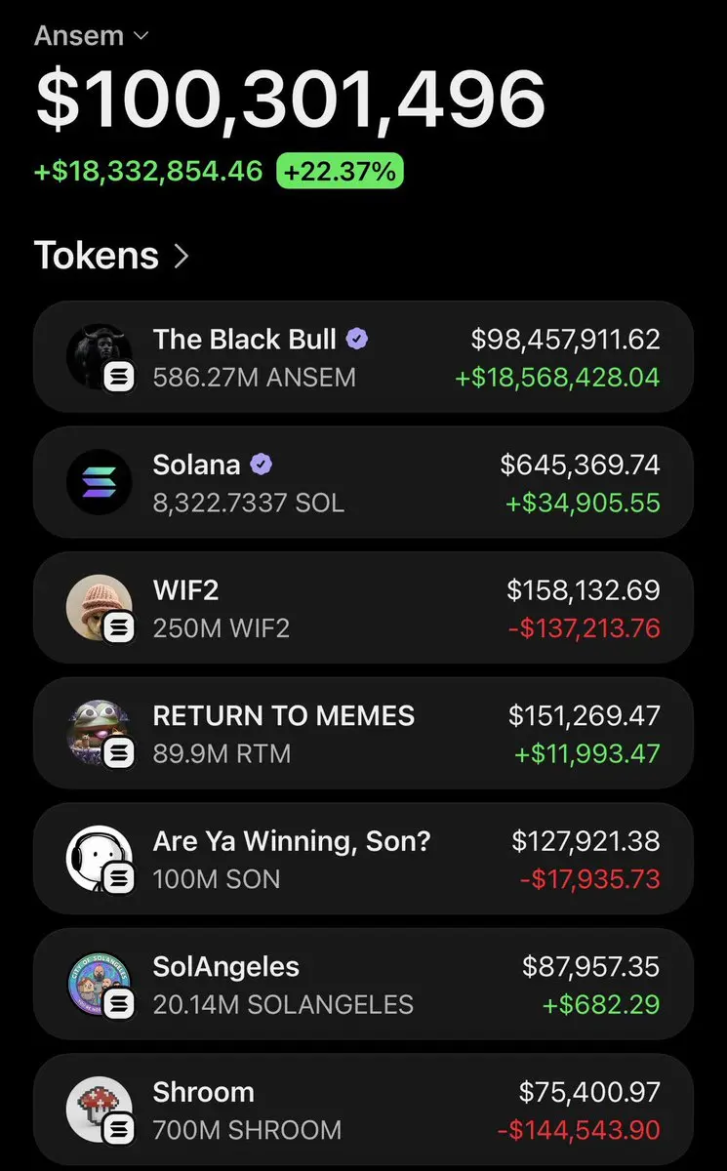
Task: Open The Black Bull $98,457,911.62 value
Action: (566, 340)
